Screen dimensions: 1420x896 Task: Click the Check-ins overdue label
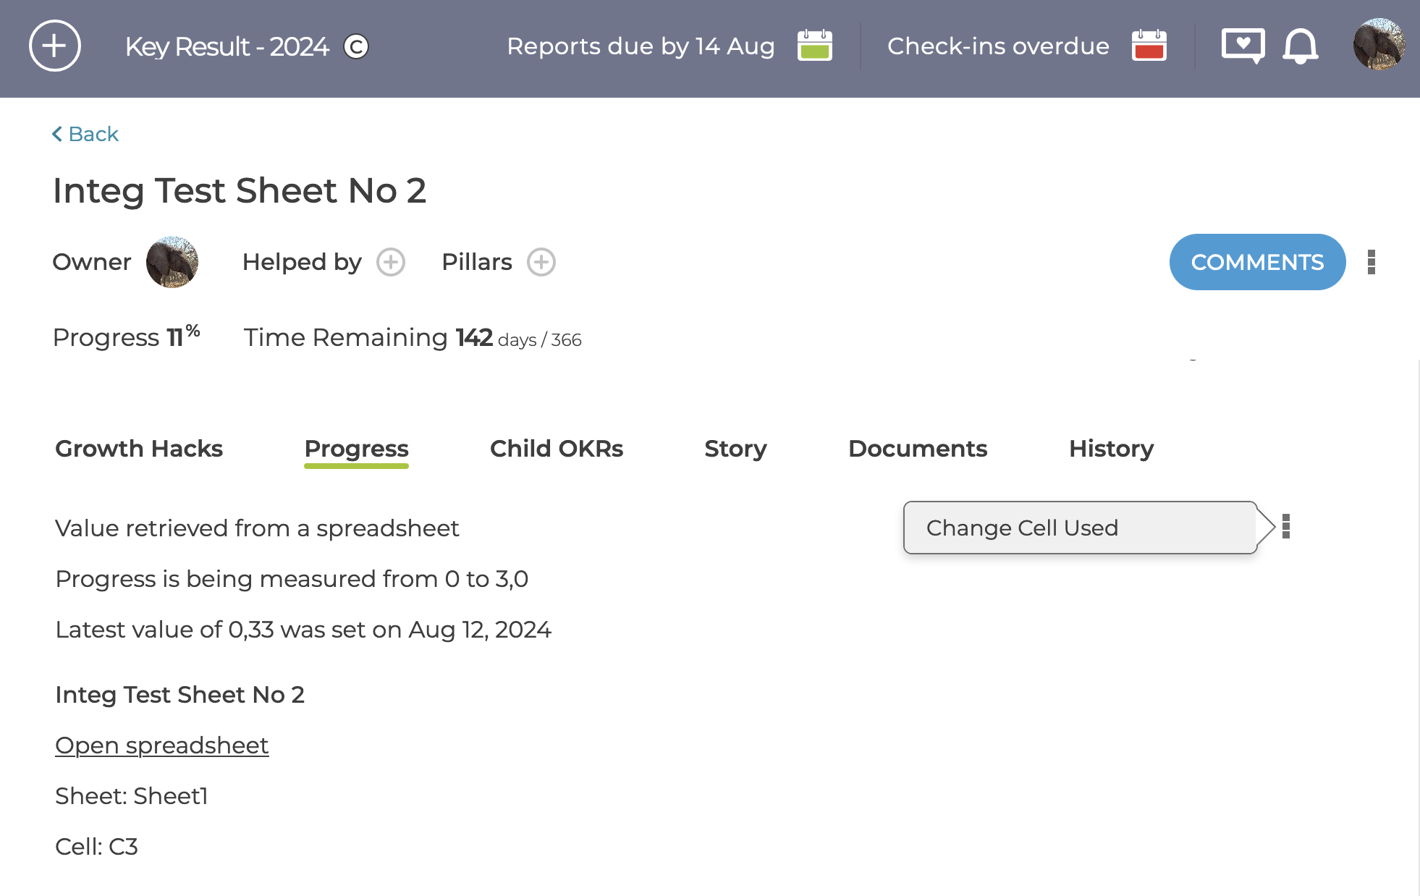pos(998,46)
